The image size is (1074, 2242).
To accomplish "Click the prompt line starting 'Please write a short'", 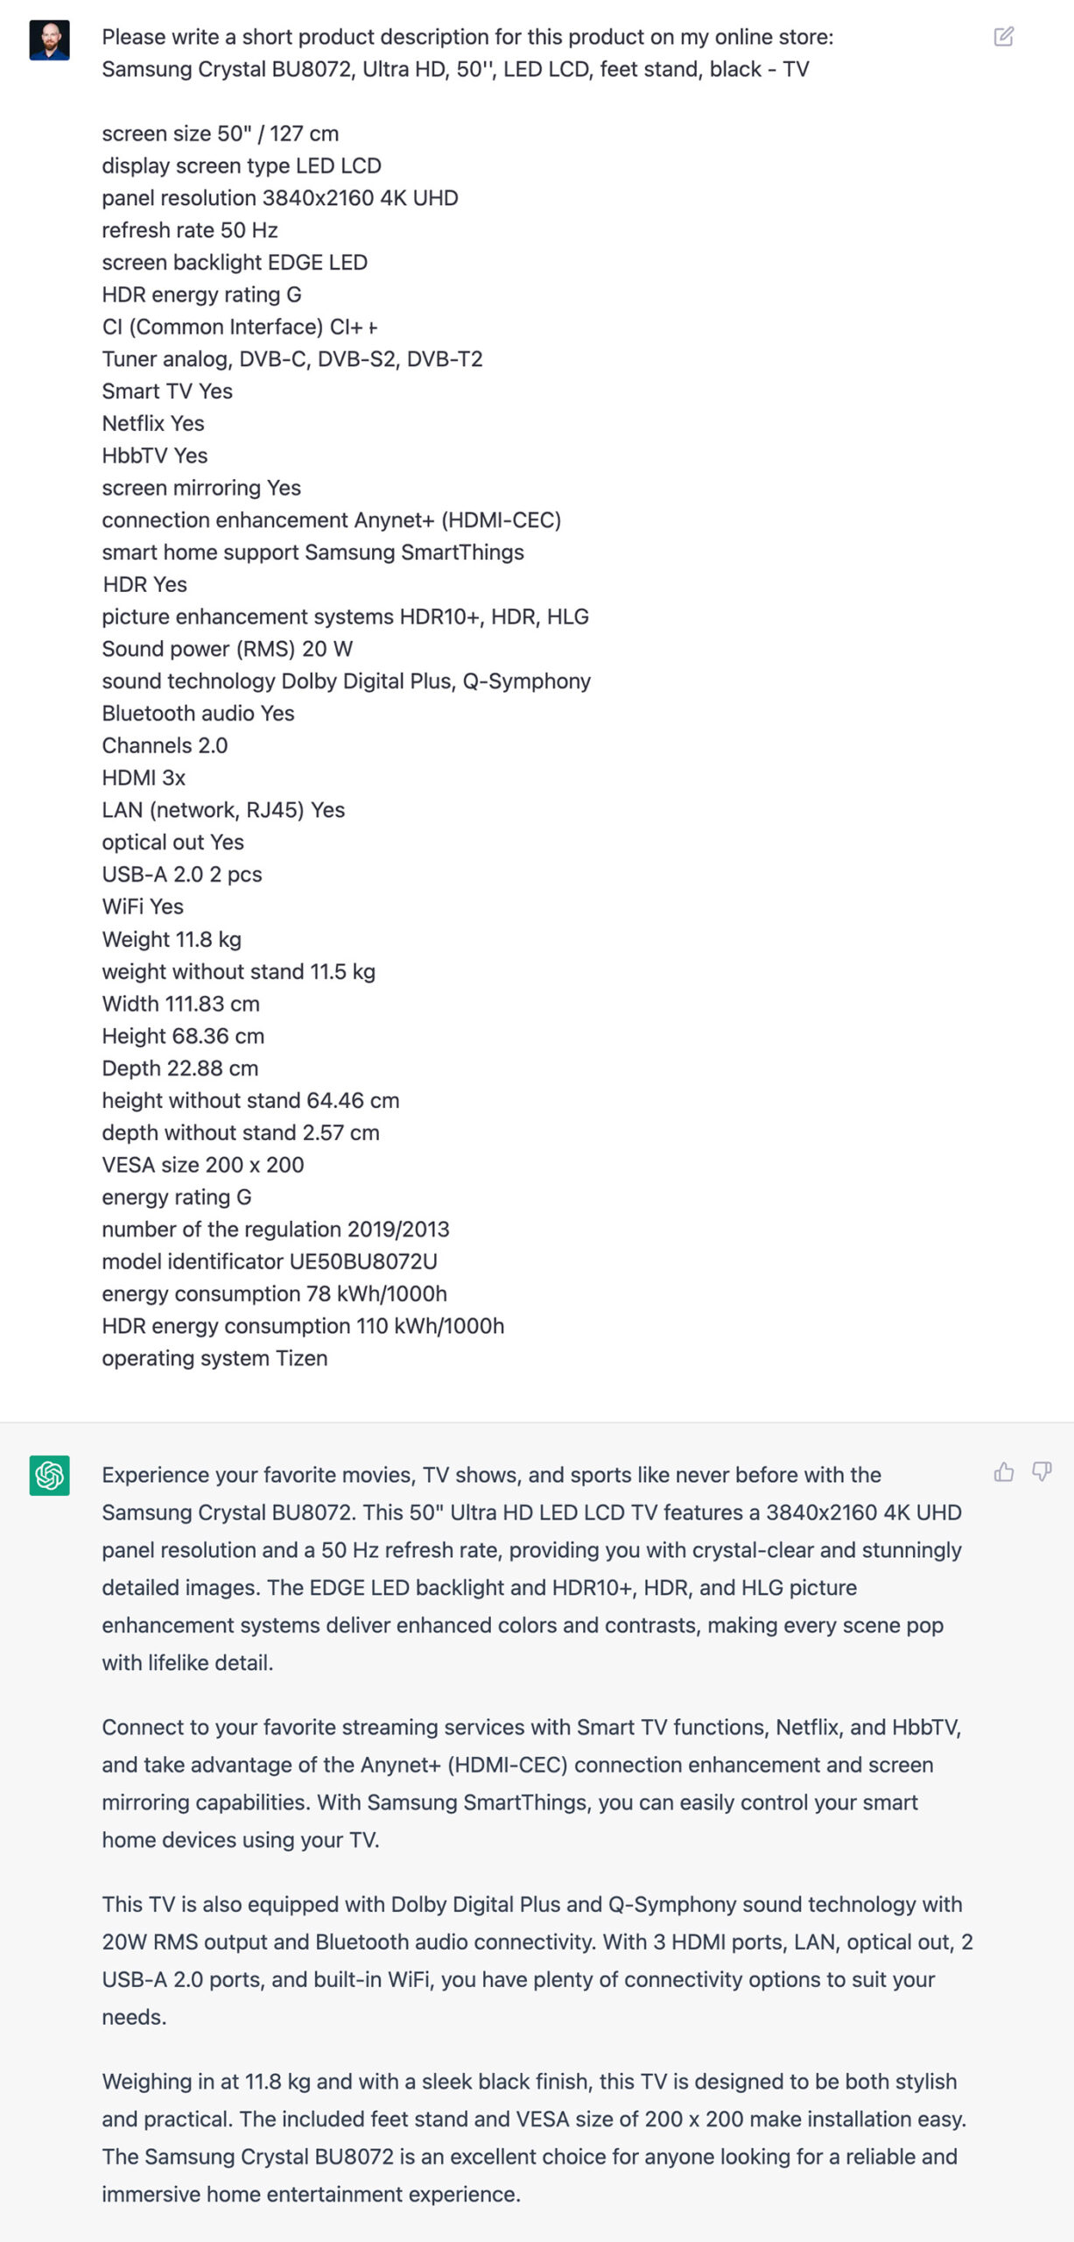I will 467,37.
